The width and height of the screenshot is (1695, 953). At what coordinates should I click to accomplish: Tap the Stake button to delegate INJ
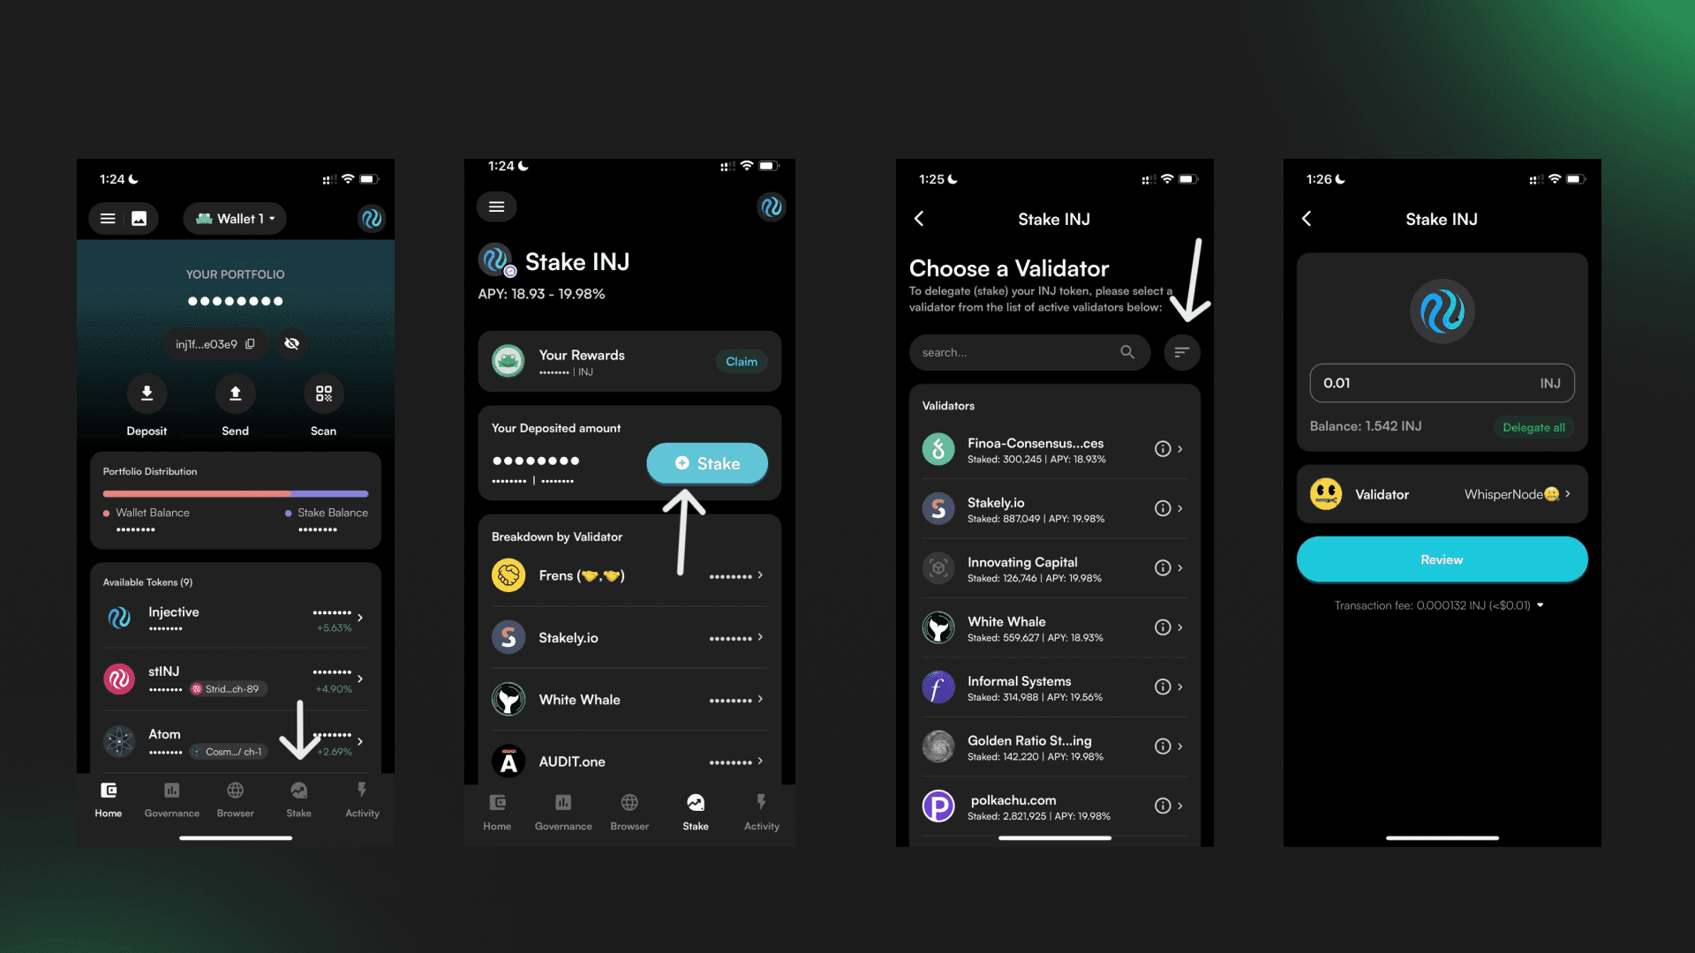[x=708, y=462]
